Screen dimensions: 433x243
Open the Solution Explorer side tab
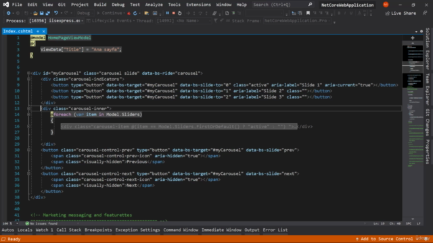pos(428,49)
